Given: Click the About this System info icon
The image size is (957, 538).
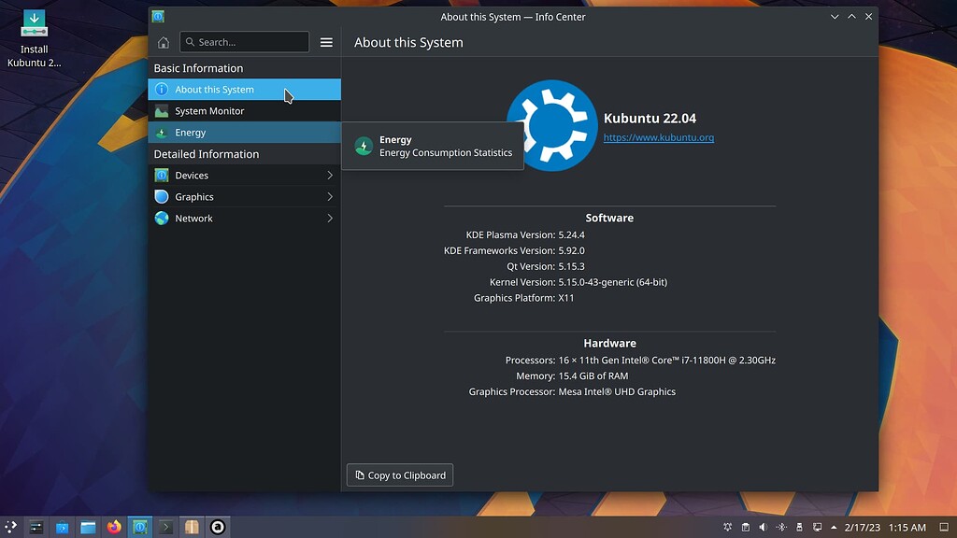Looking at the screenshot, I should click(x=164, y=90).
